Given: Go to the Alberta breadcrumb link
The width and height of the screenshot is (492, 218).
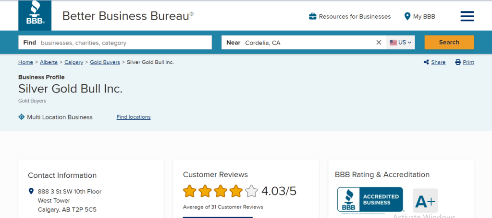Looking at the screenshot, I should pos(49,62).
